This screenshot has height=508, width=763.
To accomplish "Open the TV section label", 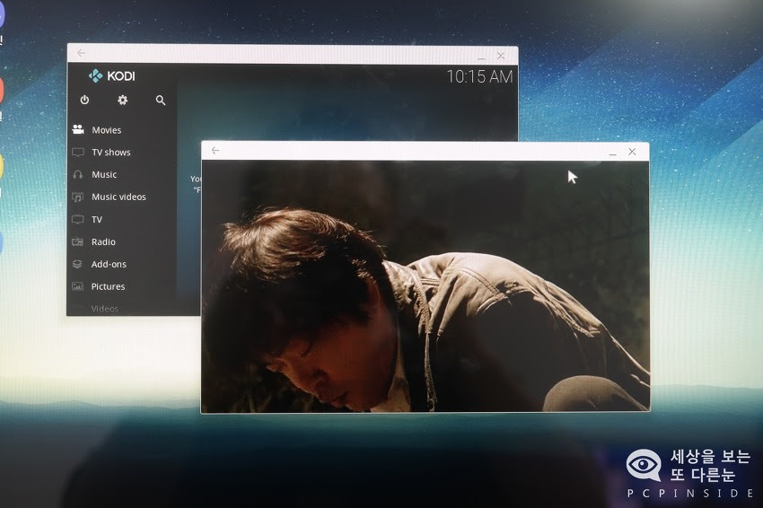I will click(97, 220).
